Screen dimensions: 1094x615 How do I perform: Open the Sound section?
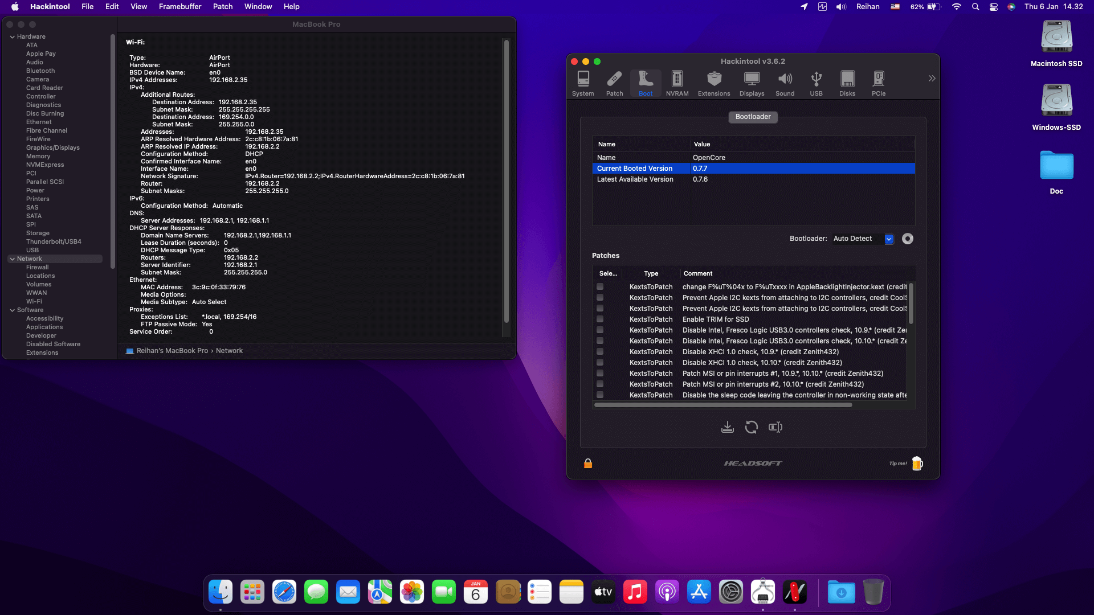click(x=785, y=83)
